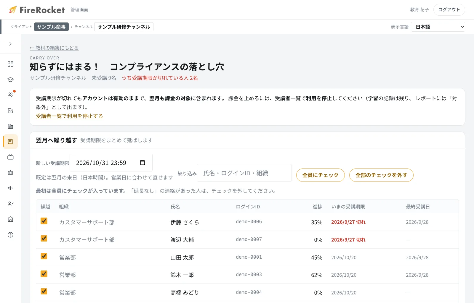
Task: Open the robot bot icon in sidebar
Action: click(10, 173)
